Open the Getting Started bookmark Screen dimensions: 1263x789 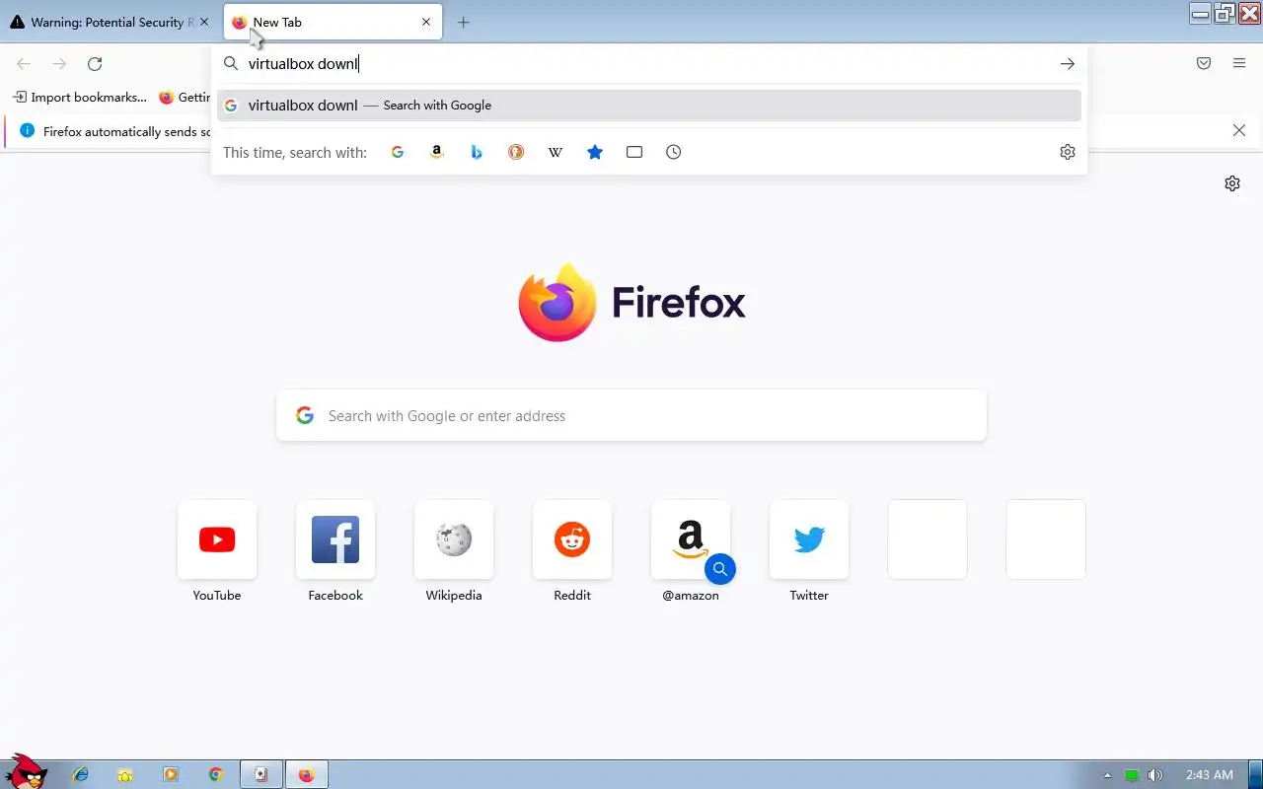(185, 98)
